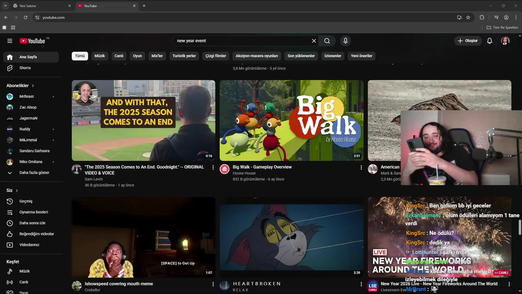Open Sandaru Sathsara channel
522x294 pixels.
point(31,151)
